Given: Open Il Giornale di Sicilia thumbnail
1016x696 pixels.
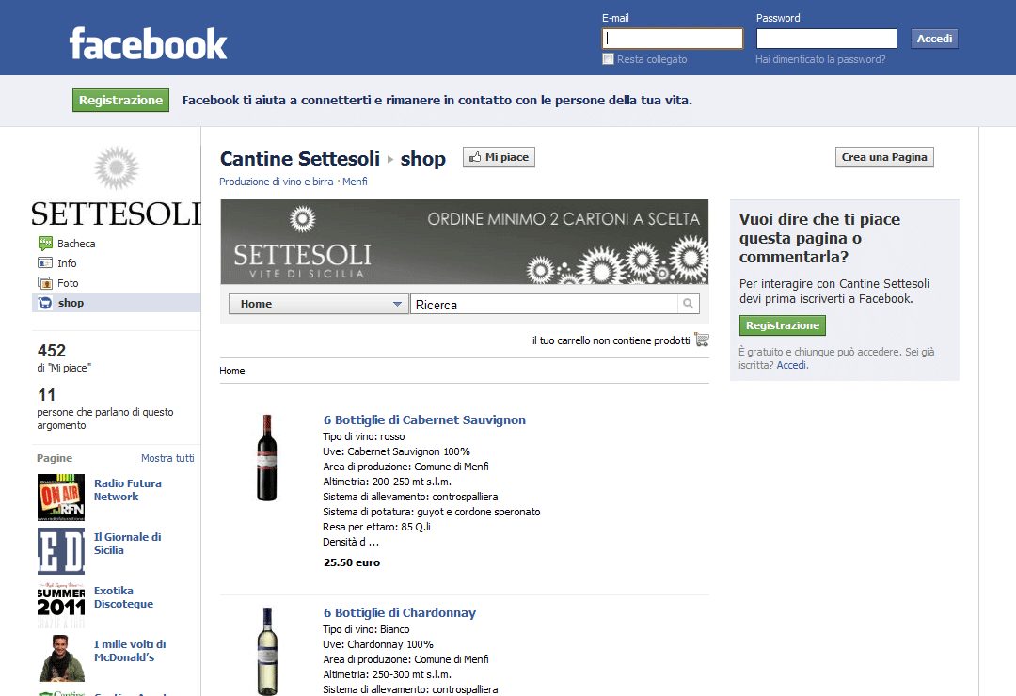Looking at the screenshot, I should tap(61, 551).
